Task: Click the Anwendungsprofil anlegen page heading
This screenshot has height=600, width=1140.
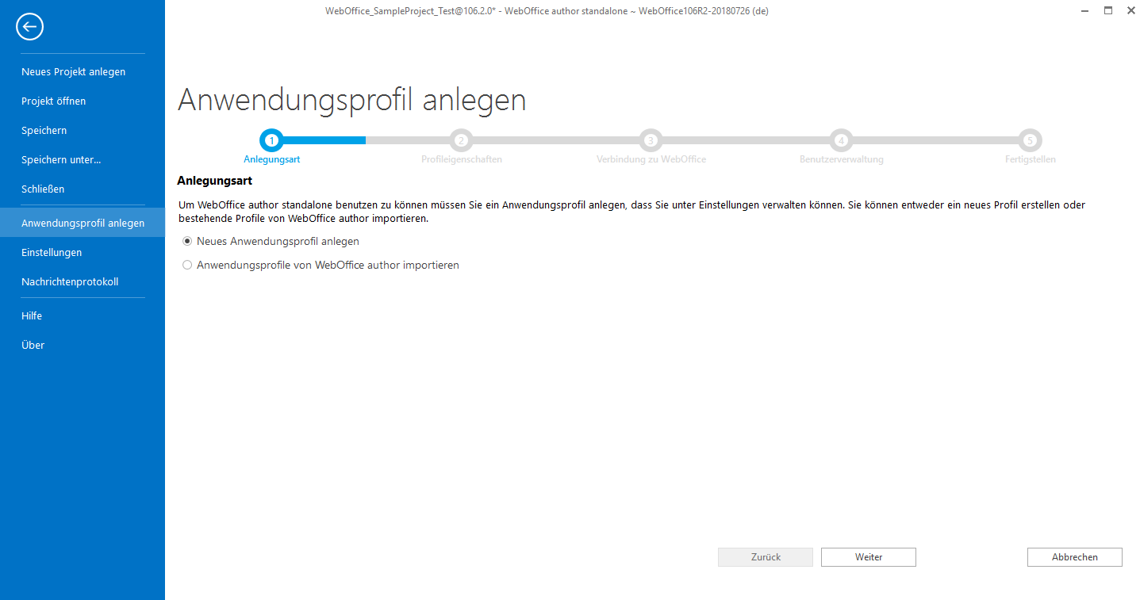Action: [x=351, y=100]
